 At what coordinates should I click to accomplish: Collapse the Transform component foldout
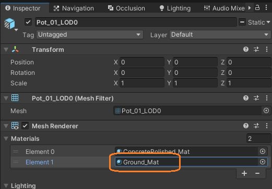(6, 50)
